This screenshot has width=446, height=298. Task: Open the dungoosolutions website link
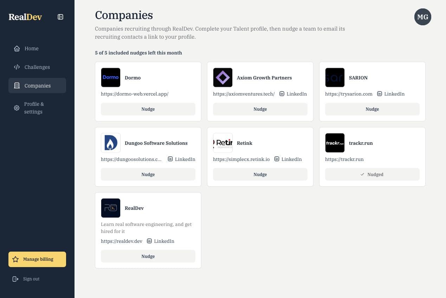pyautogui.click(x=131, y=159)
